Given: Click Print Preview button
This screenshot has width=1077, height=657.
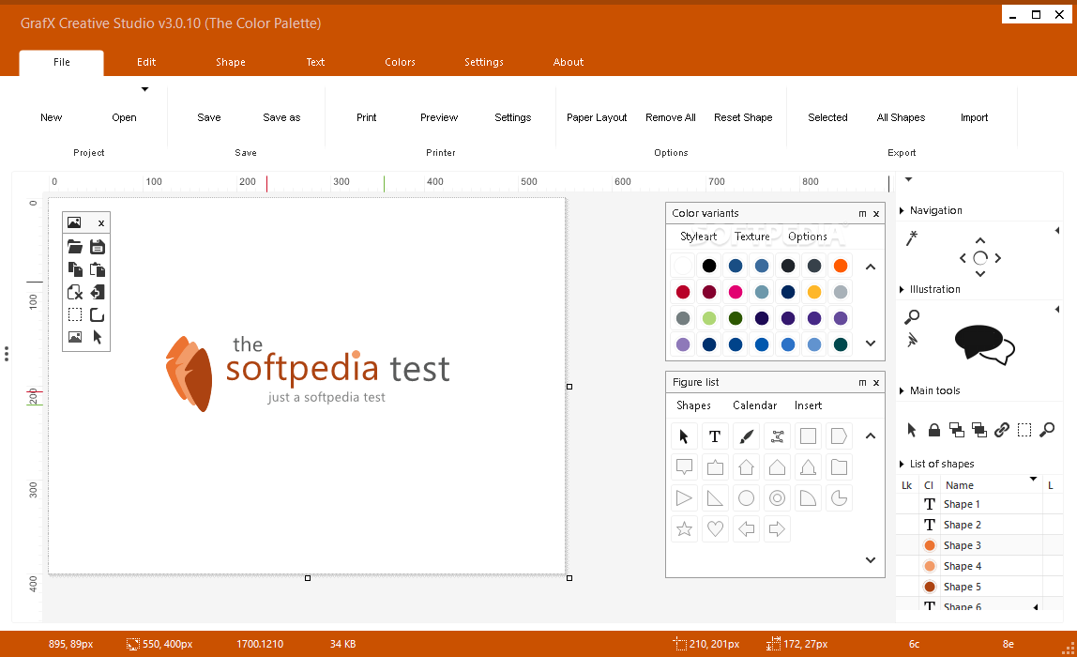Looking at the screenshot, I should [x=439, y=117].
